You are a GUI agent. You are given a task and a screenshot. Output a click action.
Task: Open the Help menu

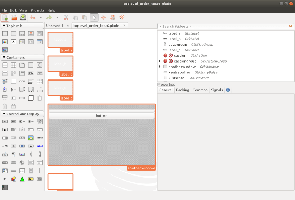[52, 10]
